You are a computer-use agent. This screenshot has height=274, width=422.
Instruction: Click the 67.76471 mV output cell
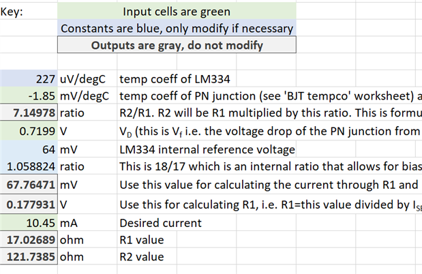29,185
